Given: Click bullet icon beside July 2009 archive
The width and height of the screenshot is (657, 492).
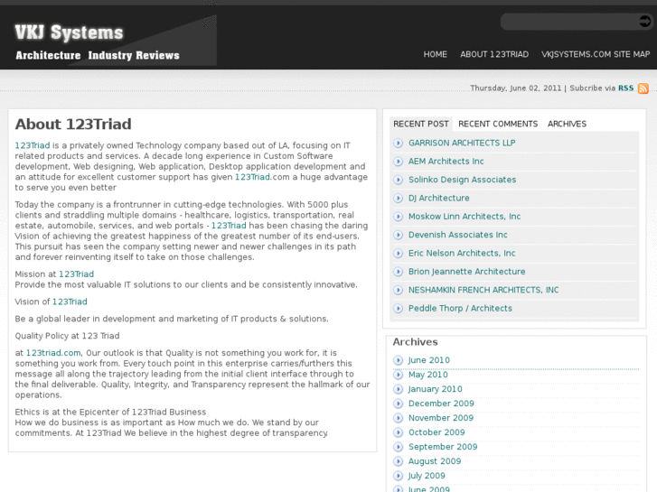Looking at the screenshot, I should point(398,476).
